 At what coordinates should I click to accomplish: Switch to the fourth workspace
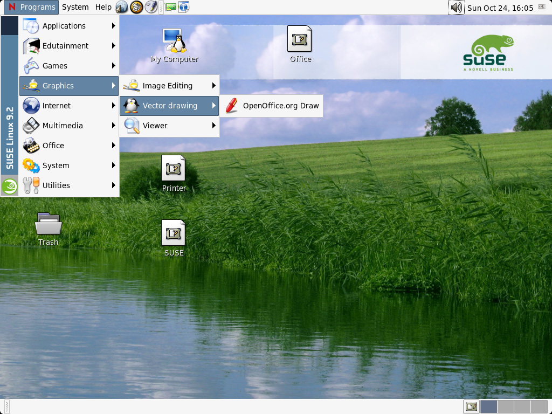[539, 406]
